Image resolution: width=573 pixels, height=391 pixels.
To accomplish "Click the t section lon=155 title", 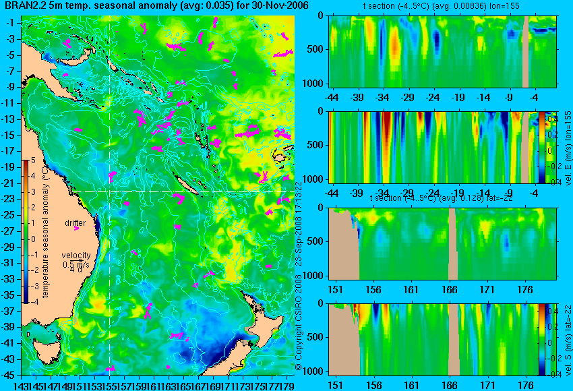I will coord(441,6).
